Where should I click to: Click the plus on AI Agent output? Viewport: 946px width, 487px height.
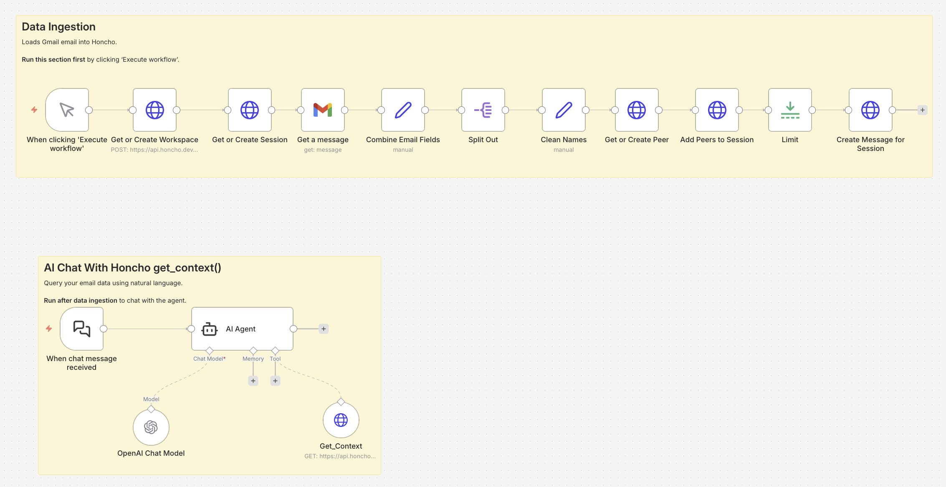pos(323,329)
